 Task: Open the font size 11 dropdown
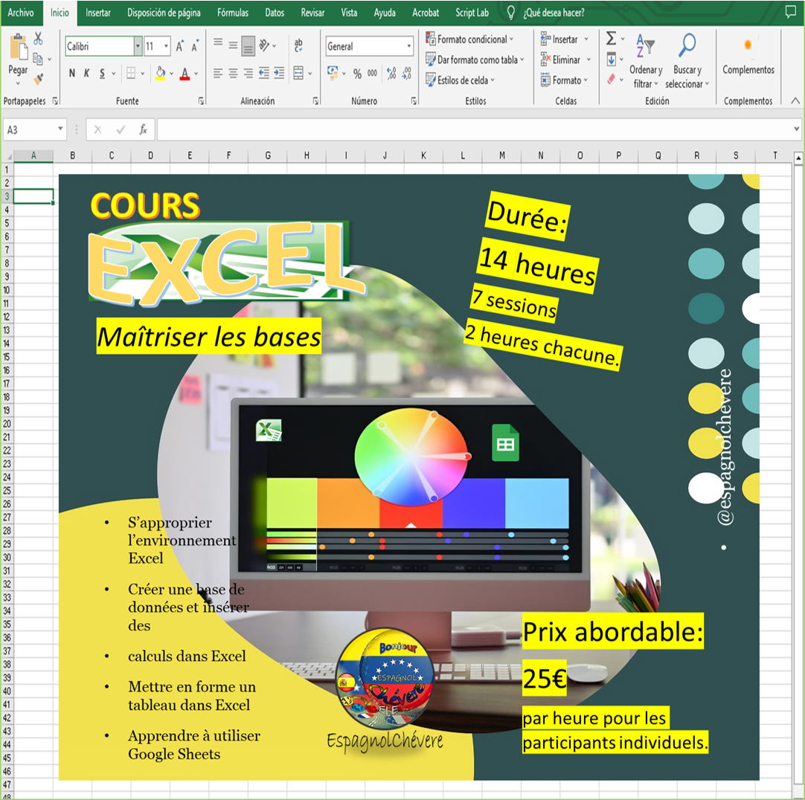[x=167, y=46]
